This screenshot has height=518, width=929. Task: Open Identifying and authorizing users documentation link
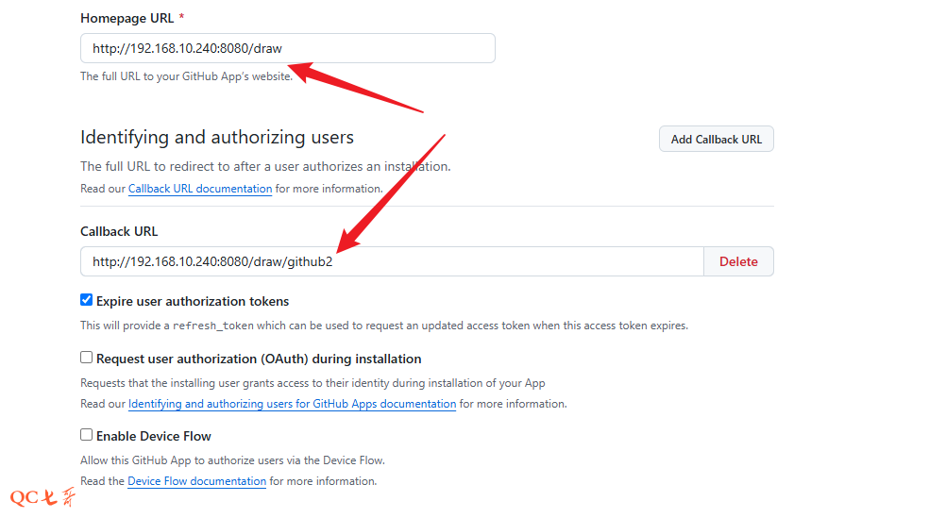click(292, 404)
